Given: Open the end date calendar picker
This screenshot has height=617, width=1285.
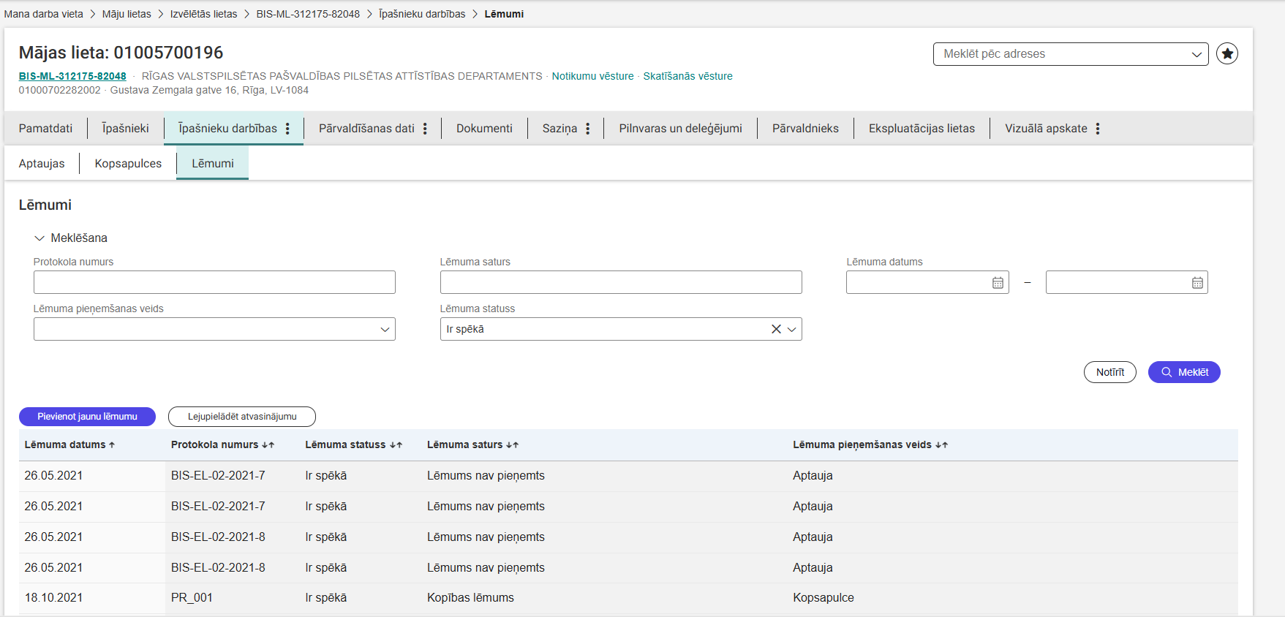Looking at the screenshot, I should (x=1197, y=283).
